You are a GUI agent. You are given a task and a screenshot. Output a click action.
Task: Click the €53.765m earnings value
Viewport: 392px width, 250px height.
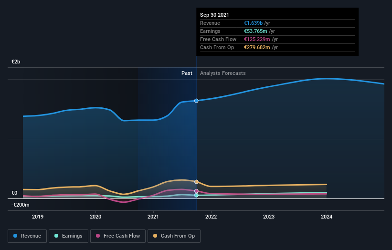tap(255, 31)
